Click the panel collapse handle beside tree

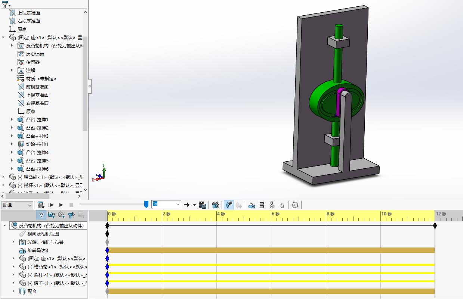pos(90,86)
